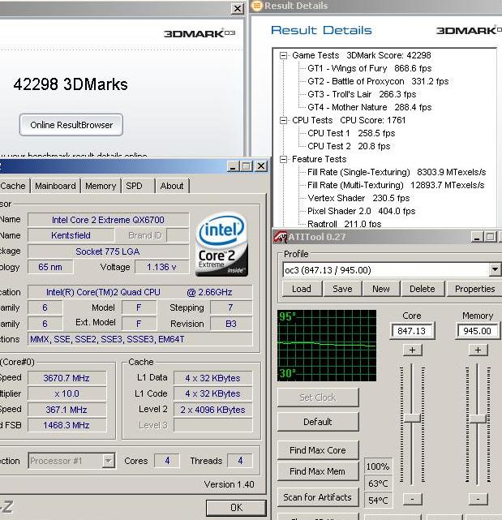
Task: Click the ATITool app icon in title bar
Action: click(x=280, y=237)
